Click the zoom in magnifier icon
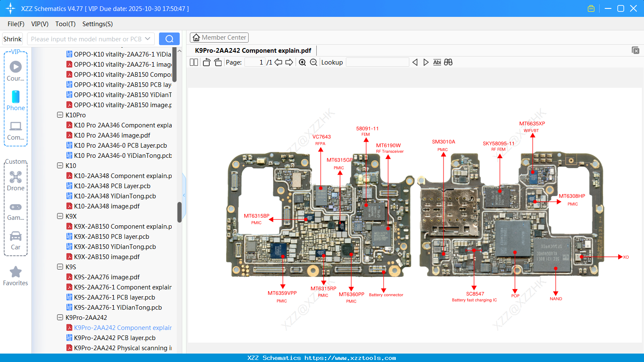 [x=302, y=62]
